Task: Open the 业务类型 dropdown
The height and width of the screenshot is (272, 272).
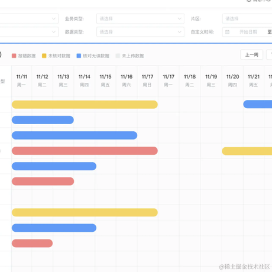Action: 140,19
